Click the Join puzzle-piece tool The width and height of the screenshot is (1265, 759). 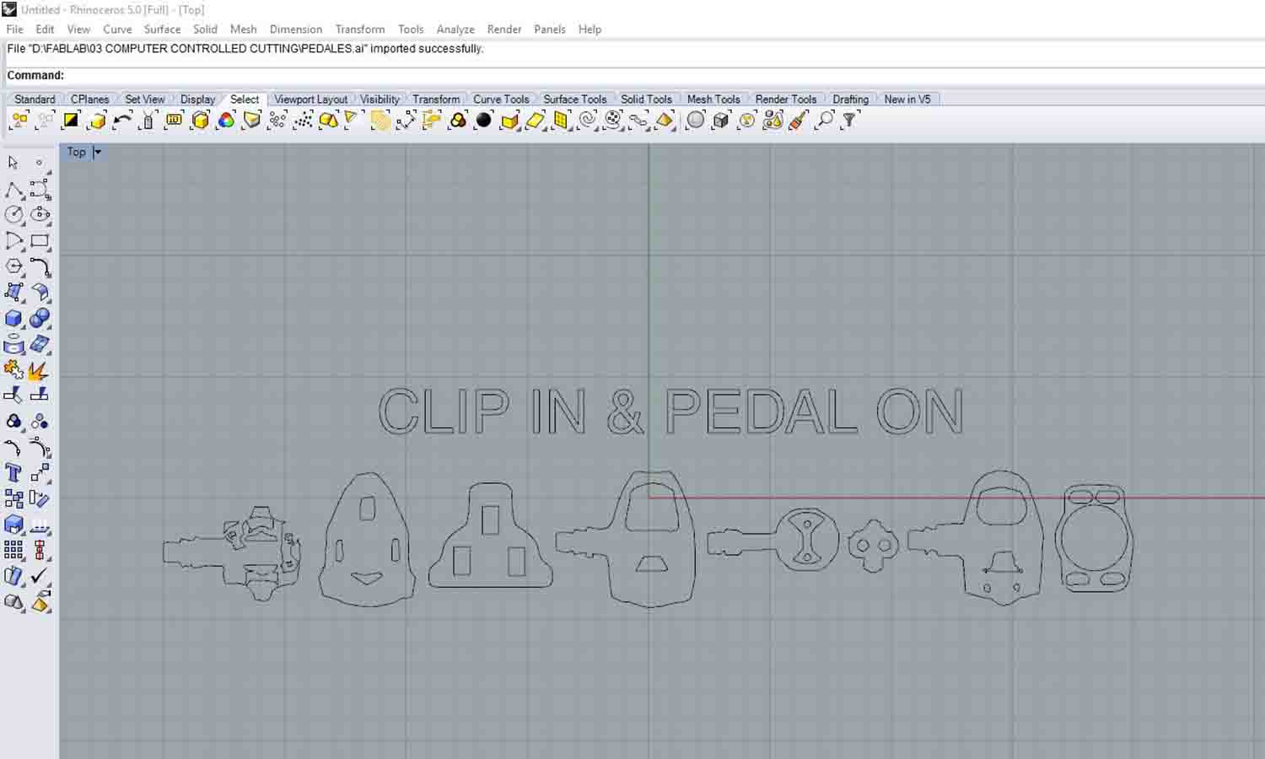pyautogui.click(x=13, y=369)
